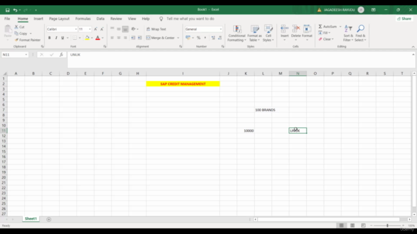
Task: Switch to the Data tab
Action: tap(100, 19)
